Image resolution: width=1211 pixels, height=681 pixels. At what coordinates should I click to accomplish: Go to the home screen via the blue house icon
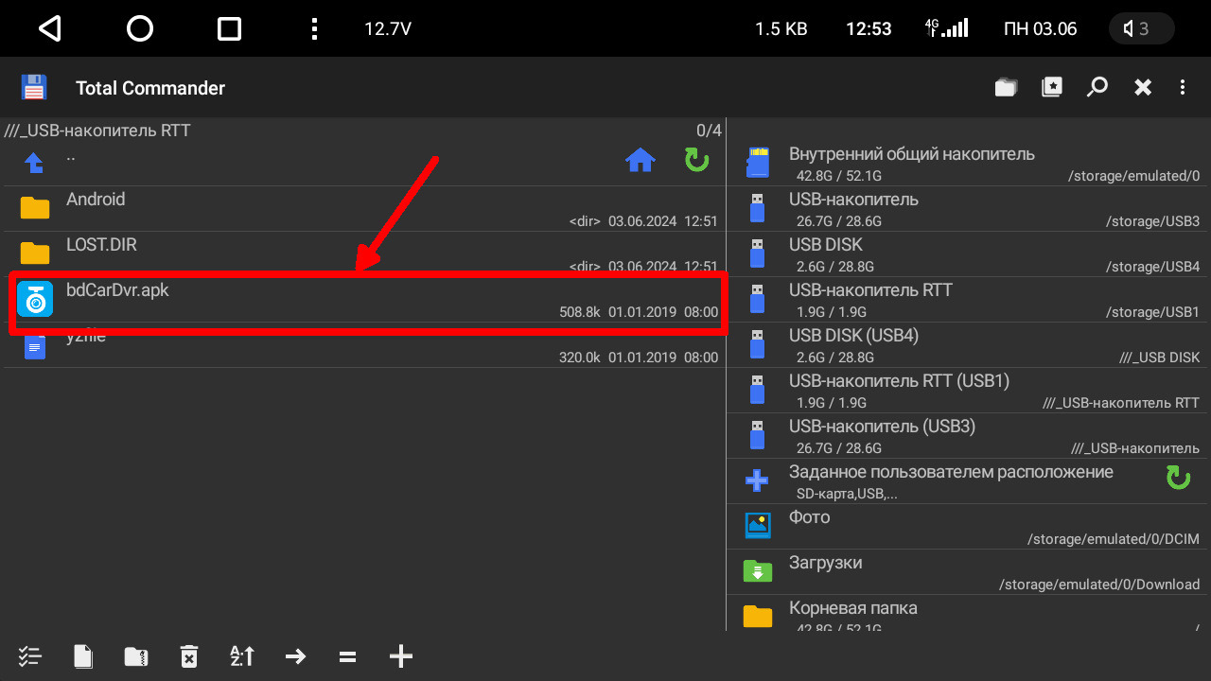[x=641, y=161]
